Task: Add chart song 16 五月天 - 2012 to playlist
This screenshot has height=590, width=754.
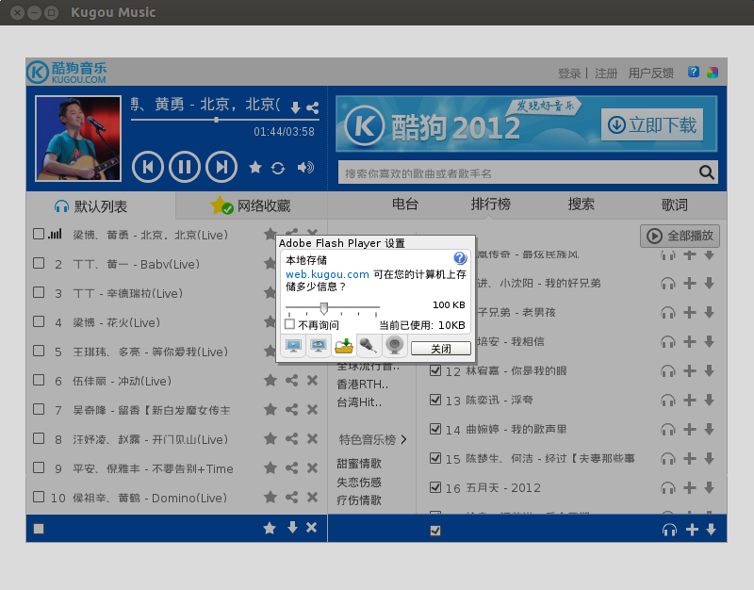Action: (690, 487)
